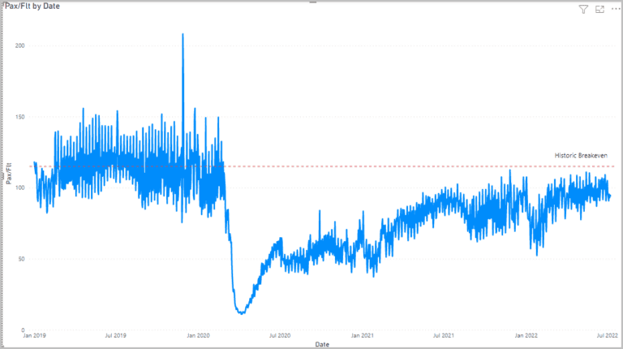Screen dimensions: 623x349
Task: Click the 100 y-axis value
Action: coord(19,187)
